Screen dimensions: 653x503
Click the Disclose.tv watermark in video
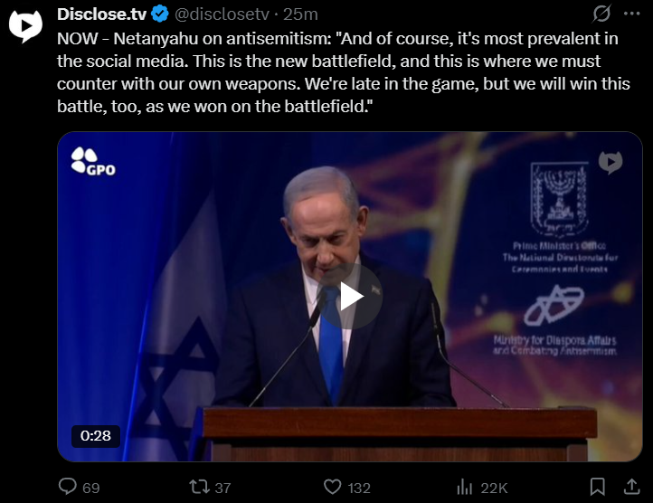point(610,163)
